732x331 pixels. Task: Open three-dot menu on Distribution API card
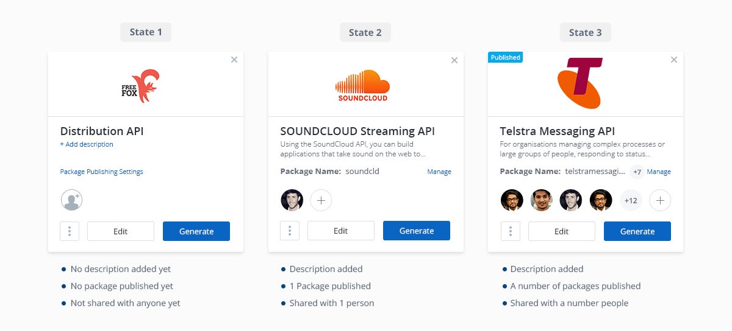point(70,231)
